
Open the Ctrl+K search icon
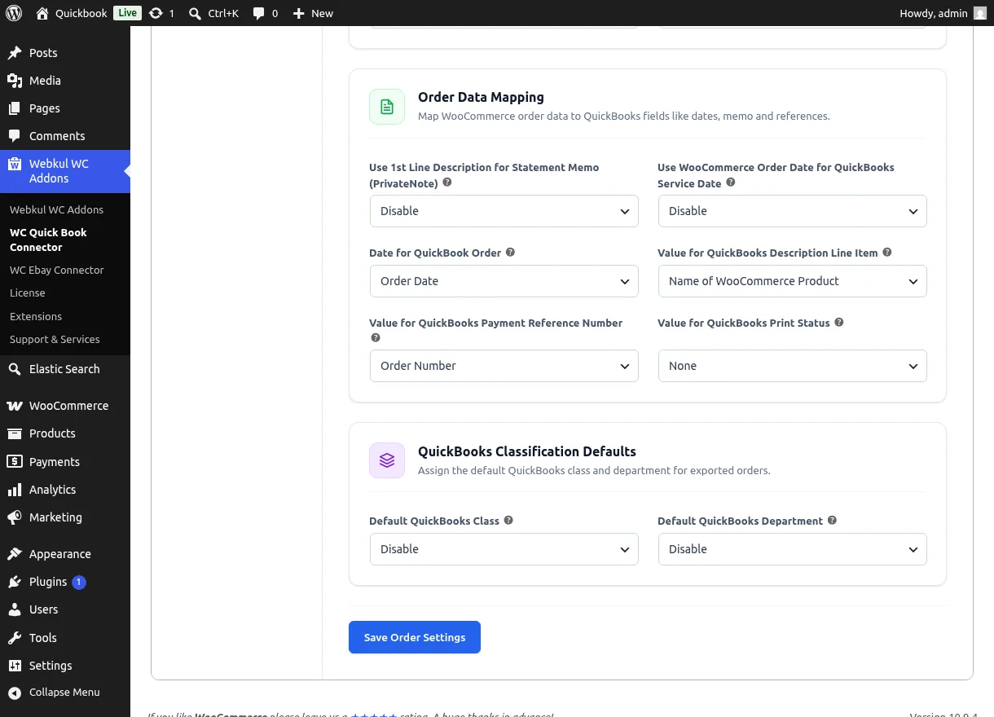click(195, 13)
